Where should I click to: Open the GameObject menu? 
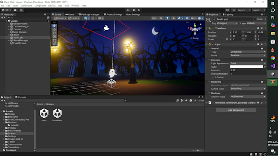pyautogui.click(x=27, y=6)
